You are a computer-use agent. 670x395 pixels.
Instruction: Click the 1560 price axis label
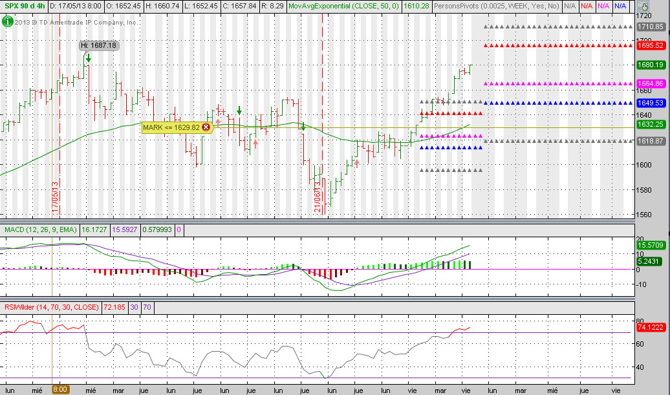(x=644, y=215)
